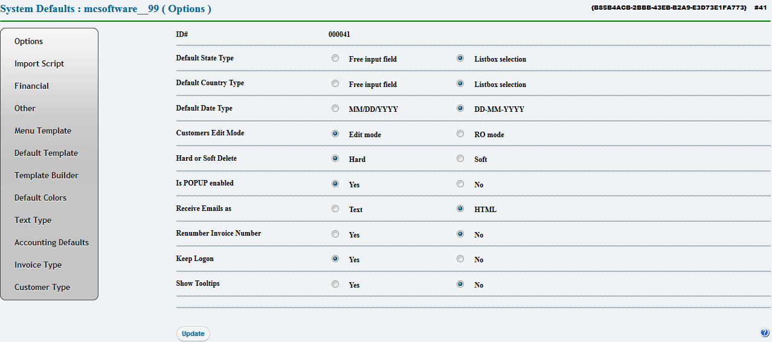Click the Default Country Type label

pos(210,83)
